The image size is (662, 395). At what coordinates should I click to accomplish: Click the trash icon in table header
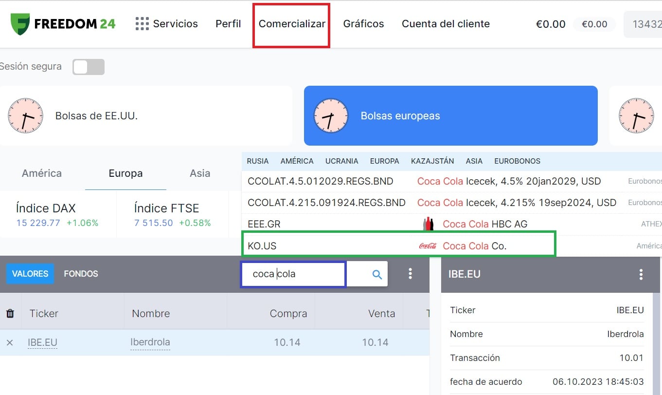click(x=10, y=313)
